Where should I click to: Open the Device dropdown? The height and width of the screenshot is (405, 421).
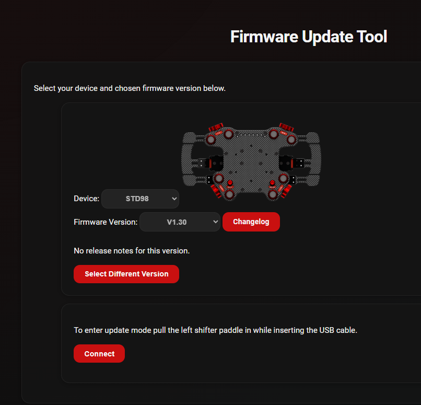140,199
